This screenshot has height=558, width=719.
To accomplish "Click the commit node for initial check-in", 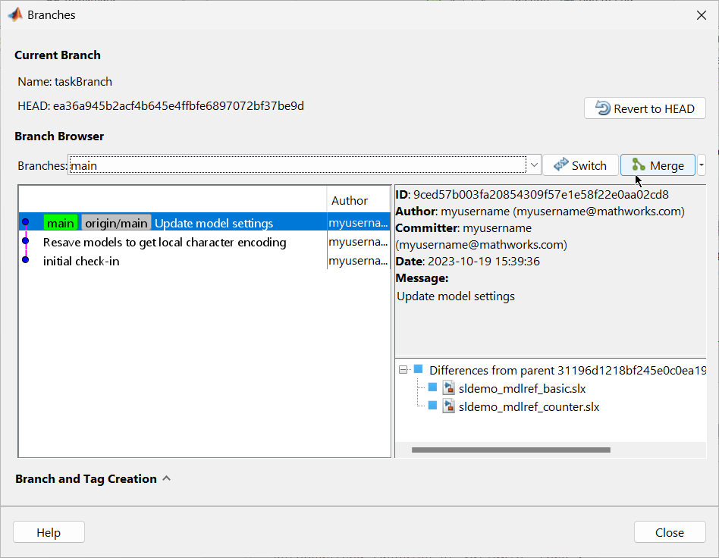I will coord(25,260).
